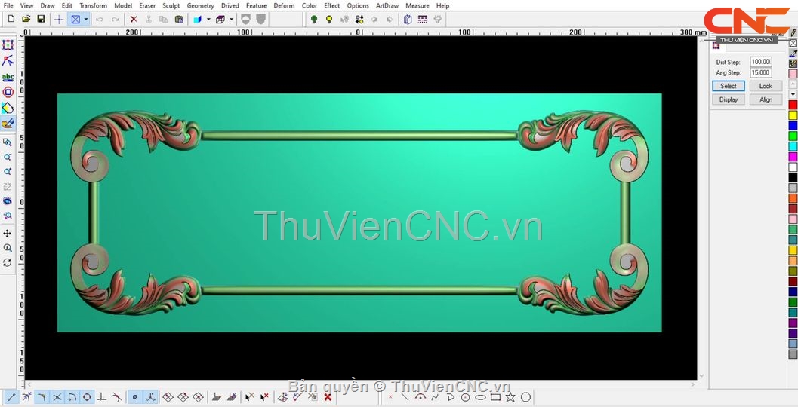Open the Sculpt menu

pyautogui.click(x=171, y=5)
